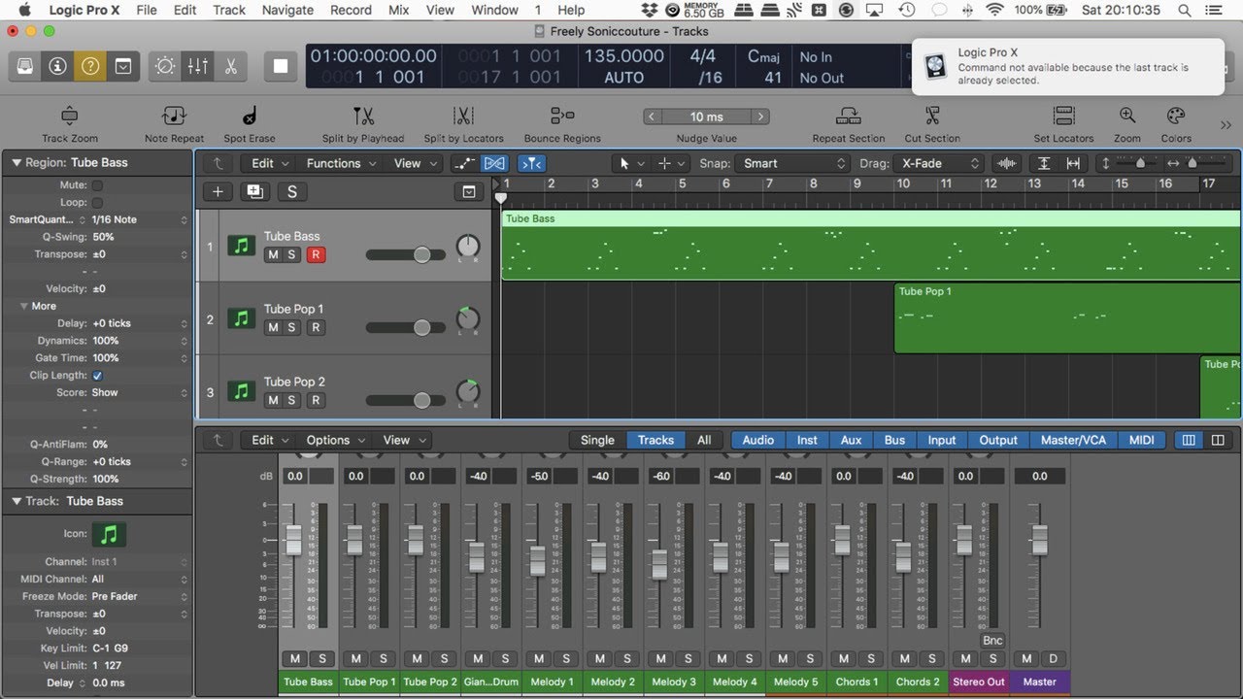Mute the Tube Bass track
The image size is (1243, 699).
point(273,254)
